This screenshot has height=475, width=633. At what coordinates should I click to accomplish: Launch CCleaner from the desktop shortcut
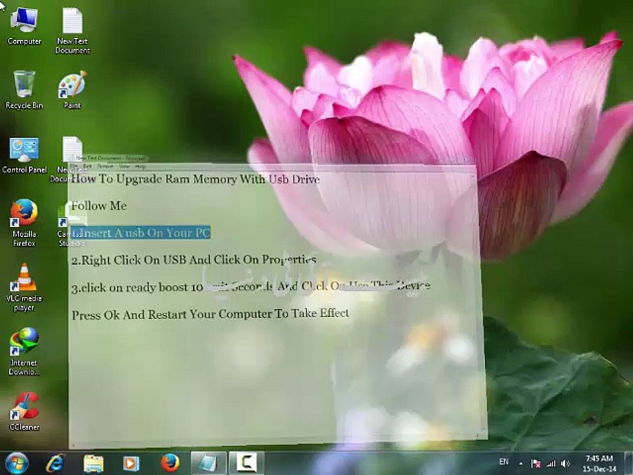pos(24,411)
